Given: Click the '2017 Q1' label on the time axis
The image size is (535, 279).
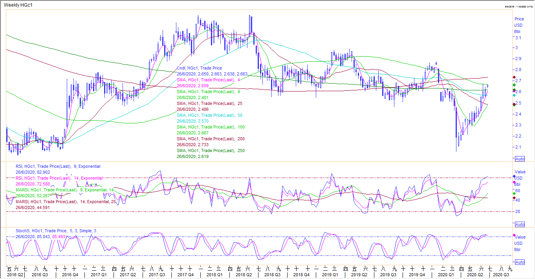Looking at the screenshot, I should 98,275.
